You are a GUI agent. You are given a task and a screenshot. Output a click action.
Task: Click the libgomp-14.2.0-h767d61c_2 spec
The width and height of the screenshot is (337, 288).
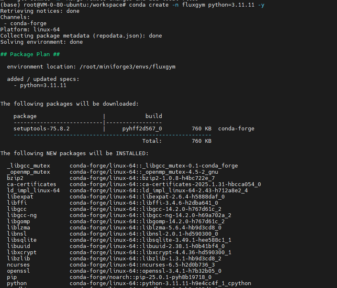[x=183, y=222]
